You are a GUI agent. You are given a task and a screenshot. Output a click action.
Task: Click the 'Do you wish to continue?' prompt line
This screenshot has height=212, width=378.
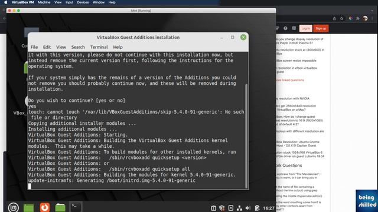coord(77,101)
